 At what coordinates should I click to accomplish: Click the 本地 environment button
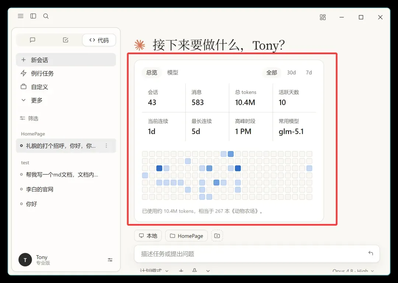click(x=148, y=236)
